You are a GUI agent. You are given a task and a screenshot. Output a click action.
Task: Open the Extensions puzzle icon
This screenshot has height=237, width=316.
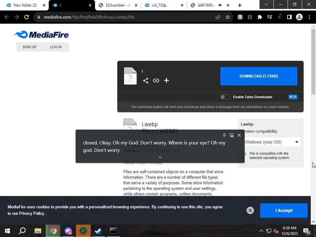point(260,17)
